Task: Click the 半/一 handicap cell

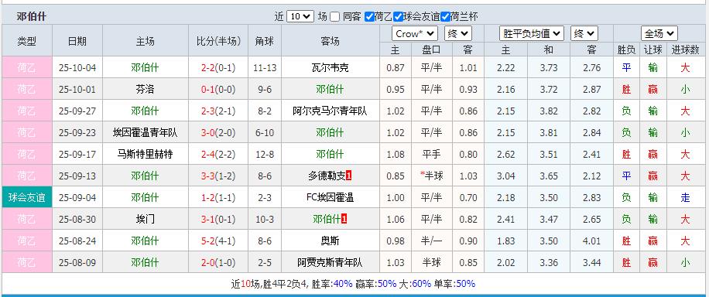Action: coord(432,241)
